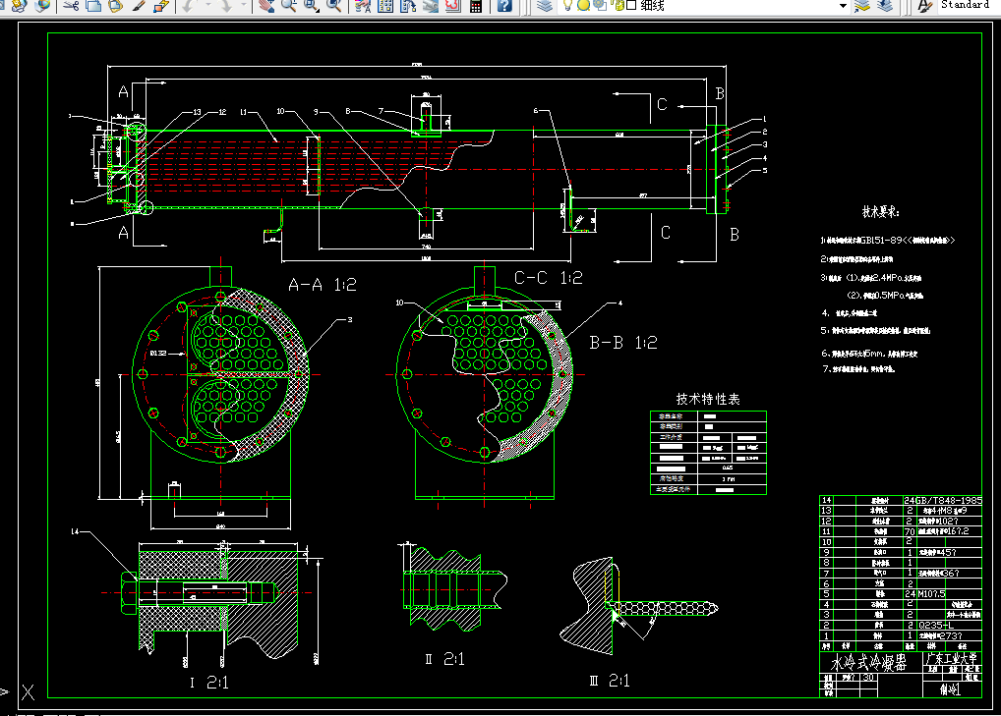Toggle layer freeze sun icon
The image size is (1001, 716).
(583, 5)
